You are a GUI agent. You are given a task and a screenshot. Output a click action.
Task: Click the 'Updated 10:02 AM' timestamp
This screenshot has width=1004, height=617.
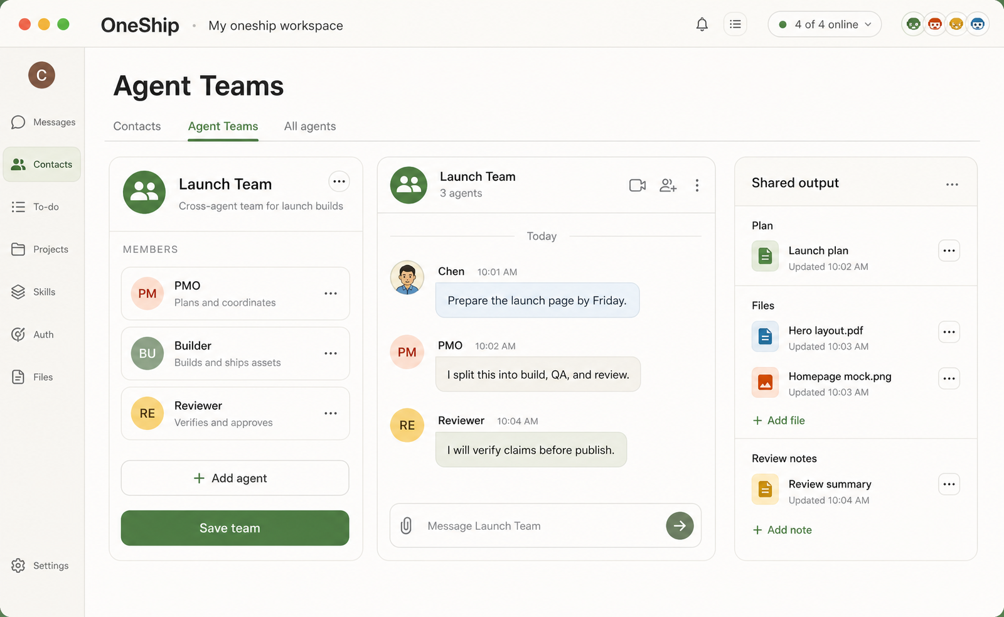(x=828, y=267)
